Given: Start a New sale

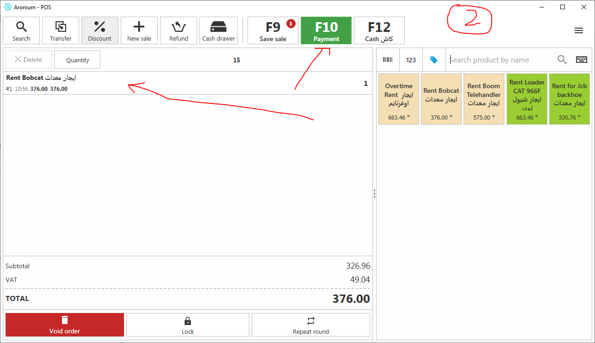Looking at the screenshot, I should (139, 31).
